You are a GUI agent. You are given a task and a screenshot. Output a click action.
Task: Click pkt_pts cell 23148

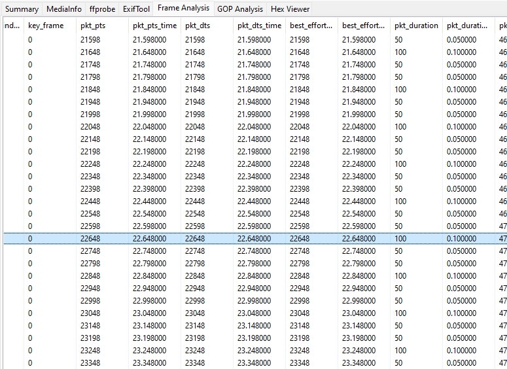coord(90,326)
